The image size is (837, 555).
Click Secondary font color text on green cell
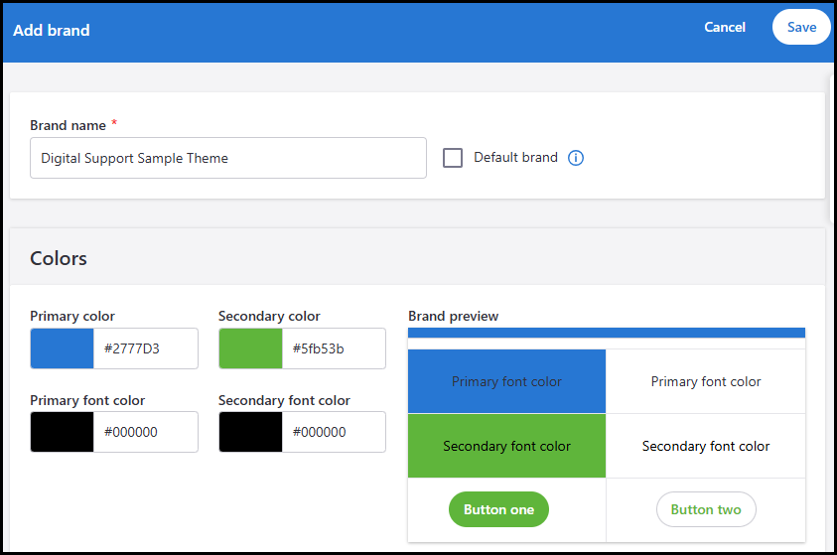506,446
